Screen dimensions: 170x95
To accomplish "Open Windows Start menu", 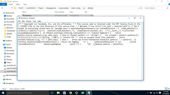I will [3, 93].
